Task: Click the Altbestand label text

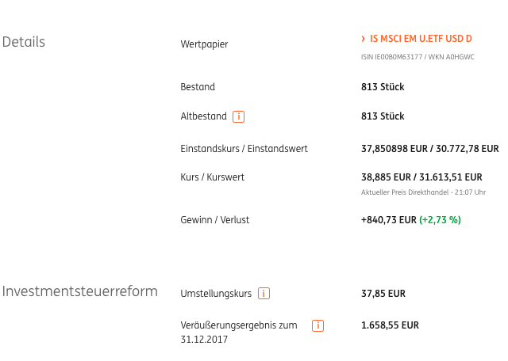Action: (x=203, y=116)
